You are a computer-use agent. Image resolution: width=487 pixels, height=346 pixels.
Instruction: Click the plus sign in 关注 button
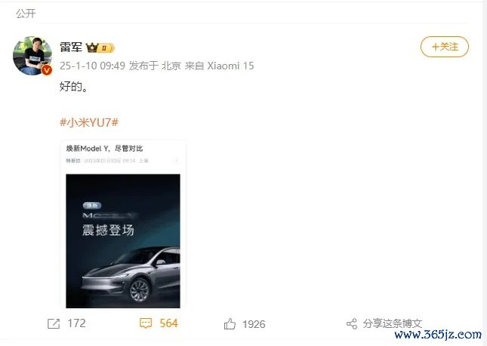[436, 47]
